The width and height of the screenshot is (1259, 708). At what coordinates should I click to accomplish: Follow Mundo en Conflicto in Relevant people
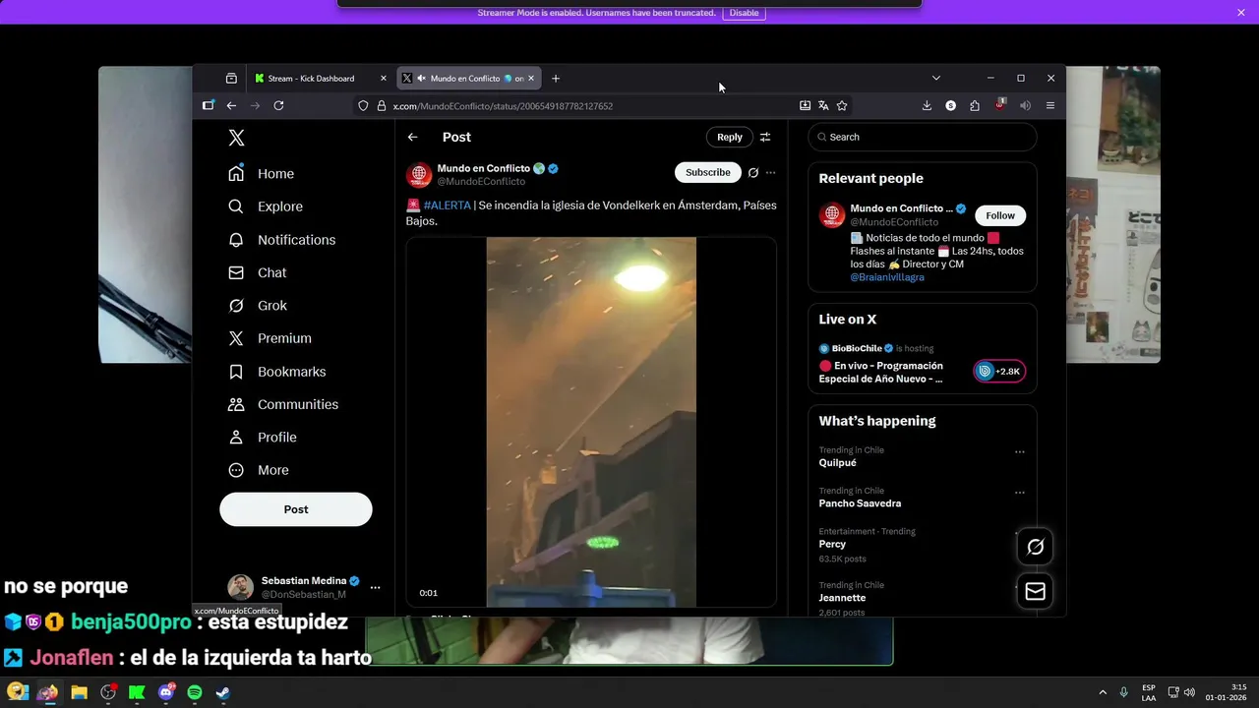point(999,215)
